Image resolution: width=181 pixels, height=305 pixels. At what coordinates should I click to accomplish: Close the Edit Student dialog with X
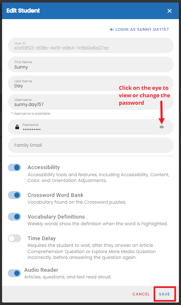(x=169, y=11)
